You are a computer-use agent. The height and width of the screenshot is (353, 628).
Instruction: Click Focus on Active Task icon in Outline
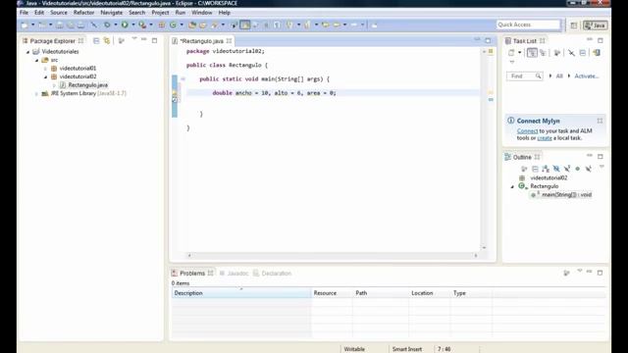tap(524, 169)
